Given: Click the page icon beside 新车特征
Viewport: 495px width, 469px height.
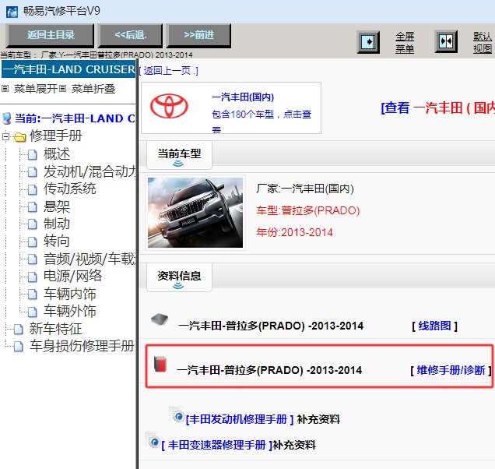Looking at the screenshot, I should [x=19, y=330].
